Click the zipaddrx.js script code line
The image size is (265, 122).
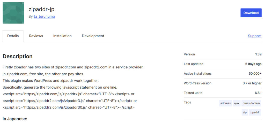tap(68, 94)
